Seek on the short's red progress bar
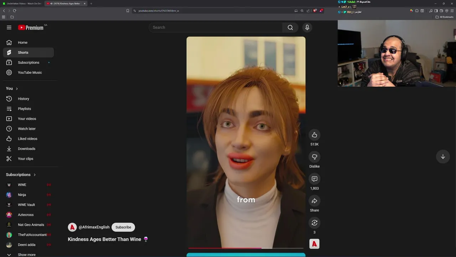The width and height of the screenshot is (456, 257). [246, 248]
